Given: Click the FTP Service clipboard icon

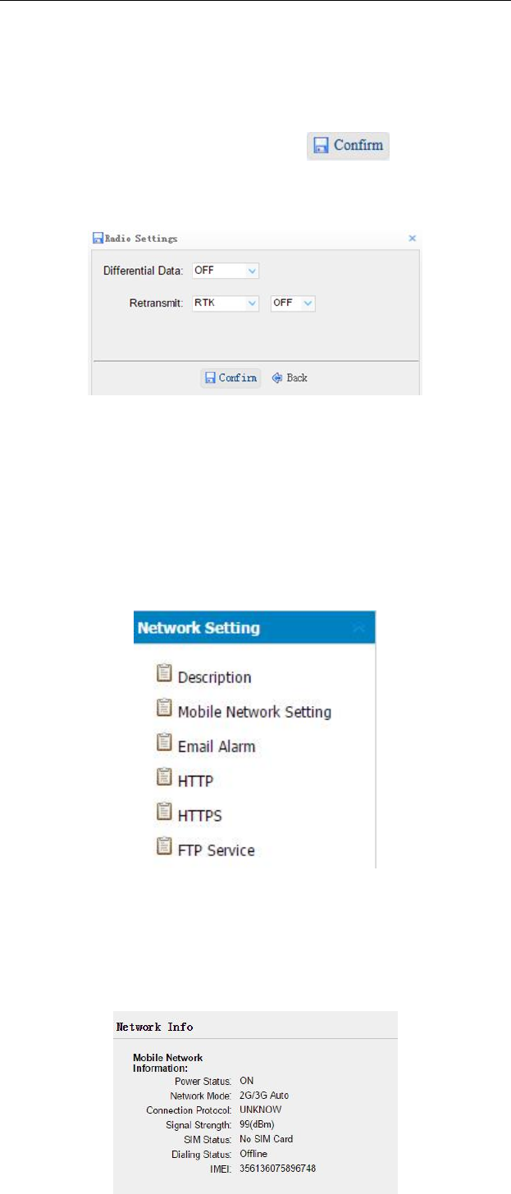Looking at the screenshot, I should [164, 847].
